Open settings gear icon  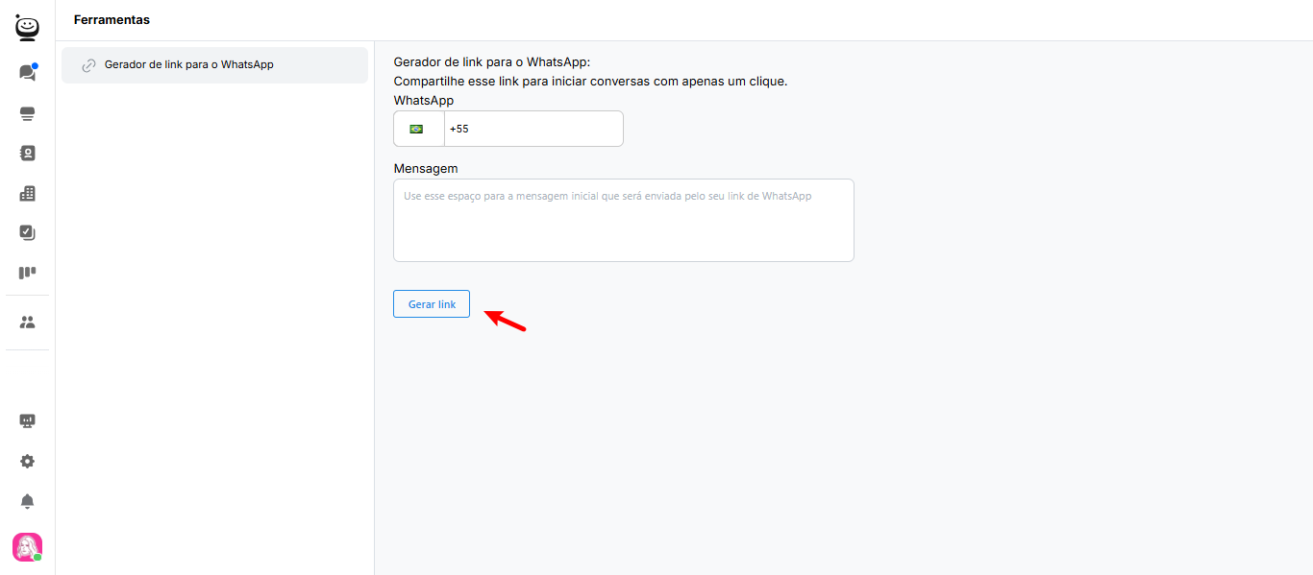tap(27, 462)
